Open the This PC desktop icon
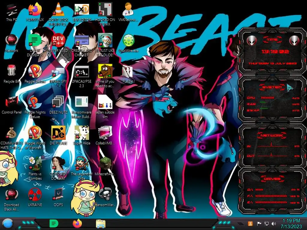The height and width of the screenshot is (230, 307). point(12,13)
